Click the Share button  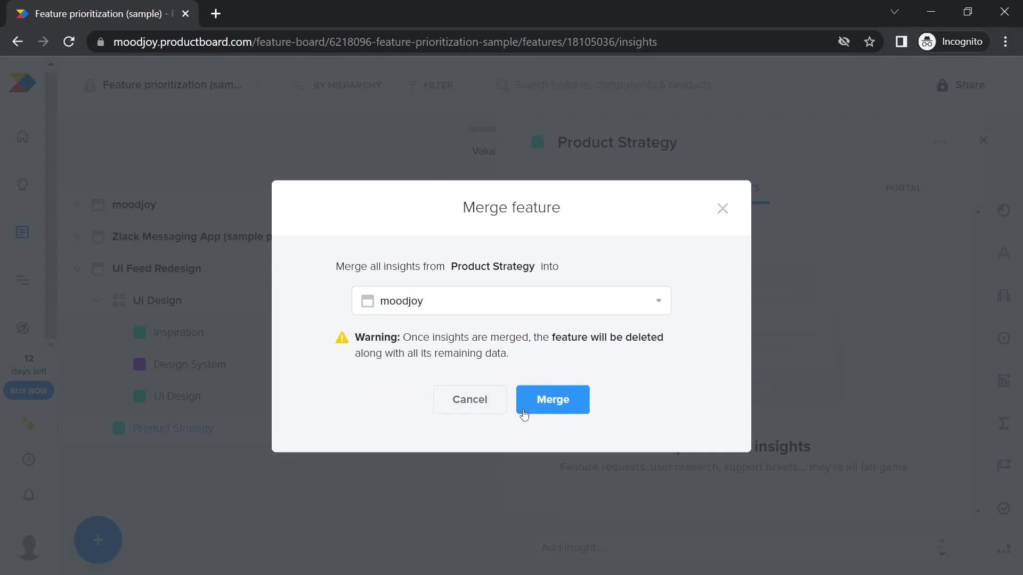tap(961, 85)
